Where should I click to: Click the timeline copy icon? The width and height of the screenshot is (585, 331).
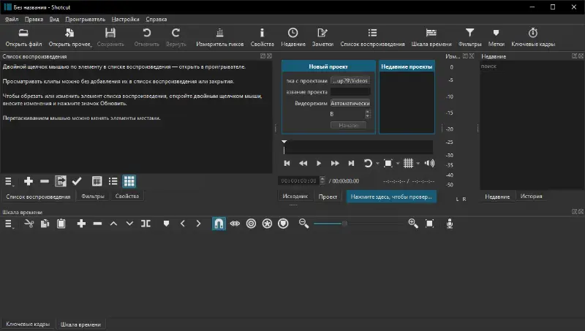45,224
